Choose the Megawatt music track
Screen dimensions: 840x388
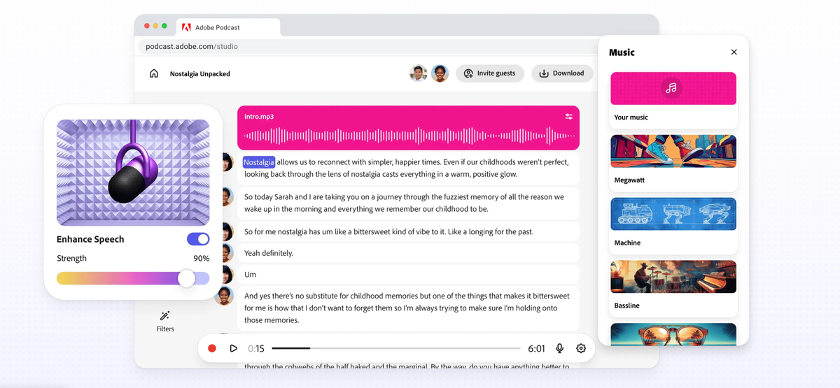(x=673, y=163)
